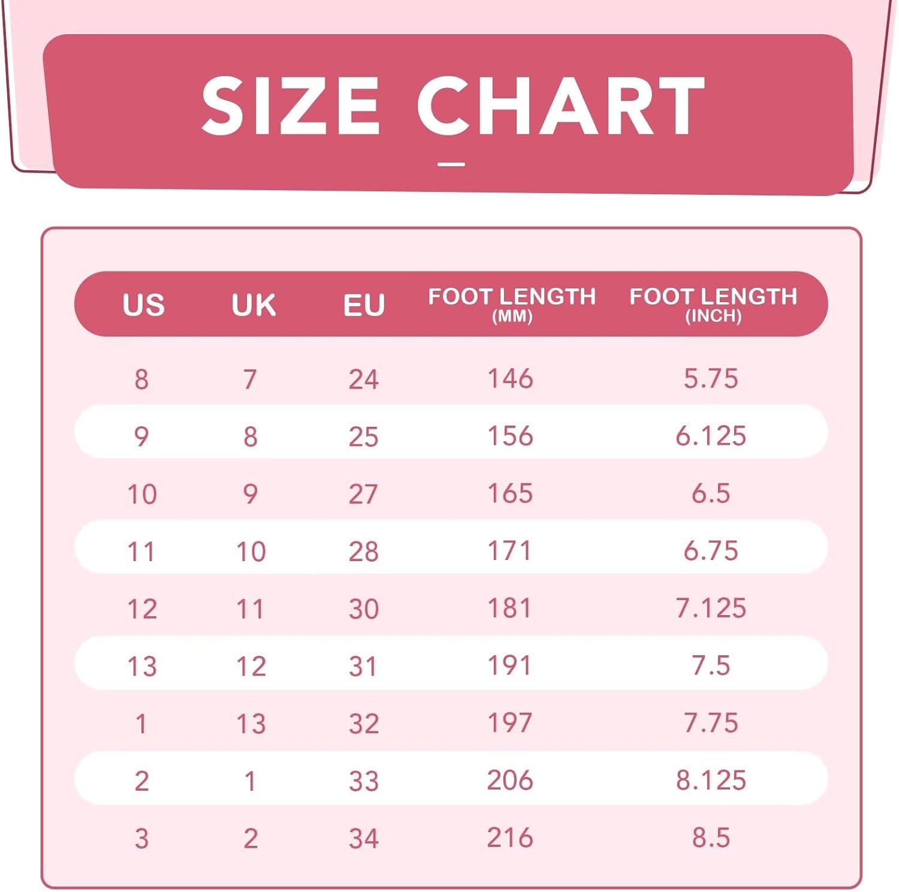Click the 5.75 inch foot length value
The width and height of the screenshot is (899, 892).
(x=711, y=378)
